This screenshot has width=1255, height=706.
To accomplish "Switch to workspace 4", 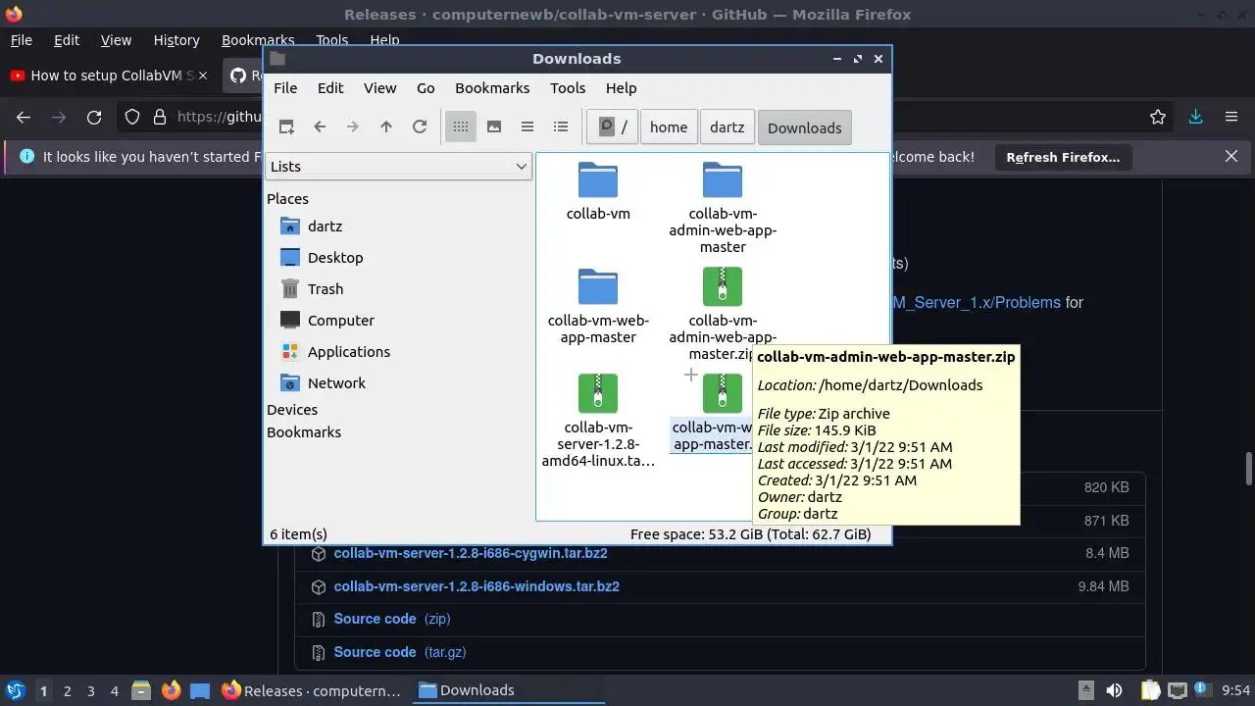I will click(114, 690).
